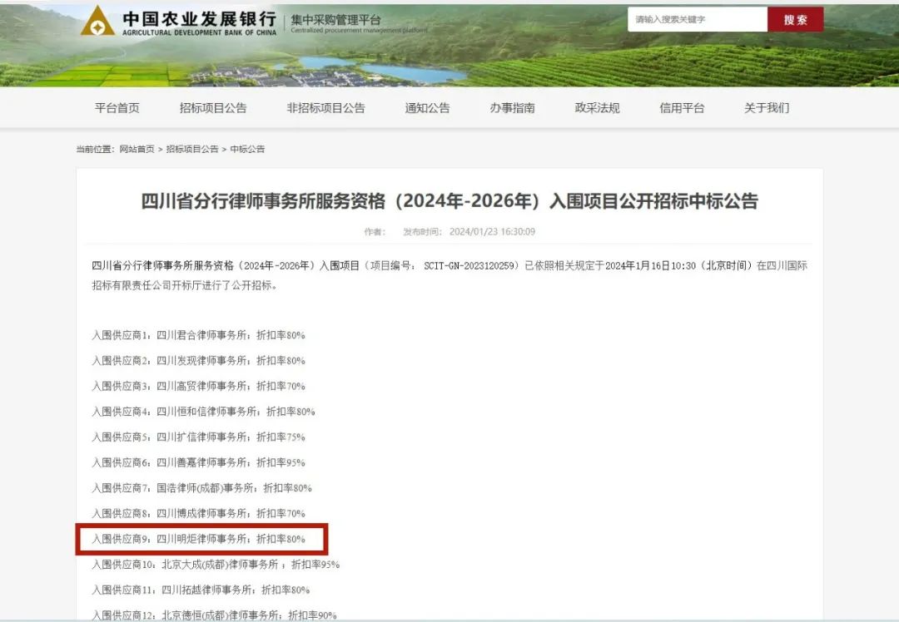This screenshot has width=899, height=622.
Task: Click the announcement headline about 四川省分行律师事务所
Action: point(449,201)
